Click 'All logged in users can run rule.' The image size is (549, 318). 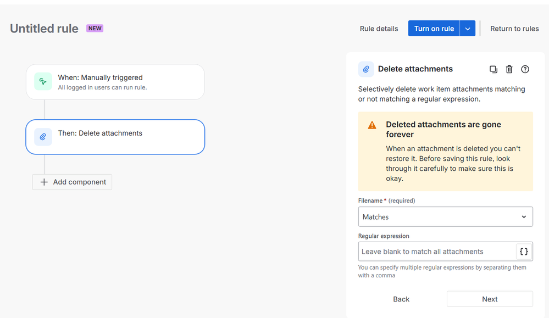tap(102, 87)
